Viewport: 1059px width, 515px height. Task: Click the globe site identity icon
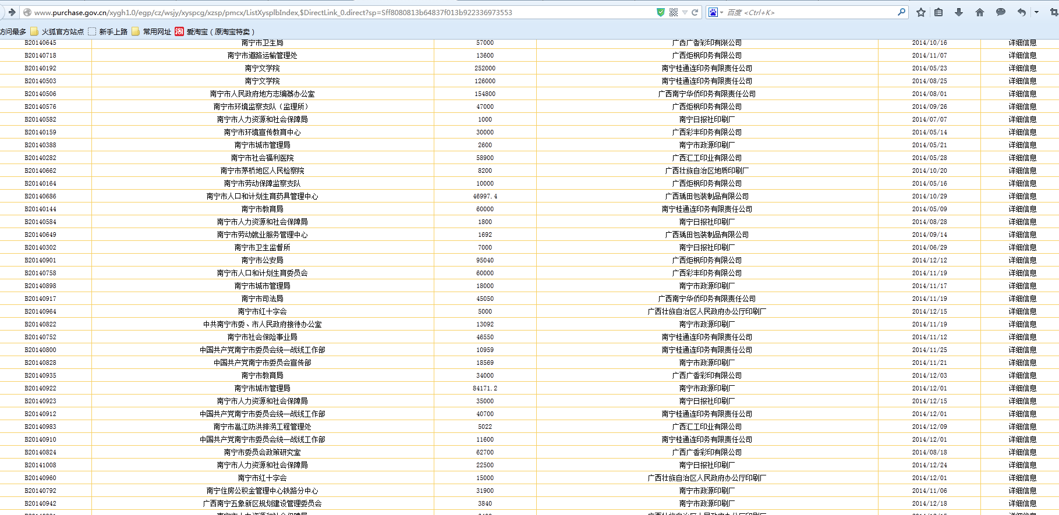point(27,12)
